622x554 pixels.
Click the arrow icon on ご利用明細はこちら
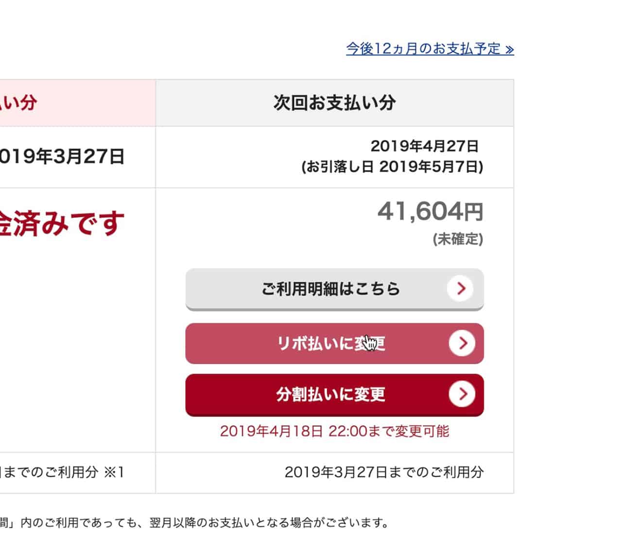(461, 289)
